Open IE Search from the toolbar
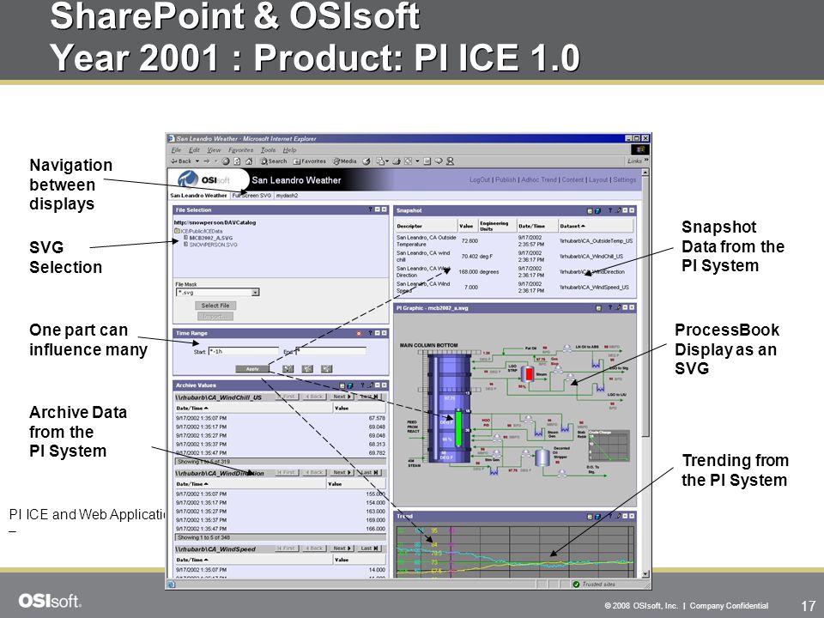Image resolution: width=824 pixels, height=618 pixels. tap(274, 161)
